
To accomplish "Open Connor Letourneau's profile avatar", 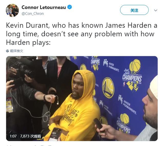I will (12, 10).
